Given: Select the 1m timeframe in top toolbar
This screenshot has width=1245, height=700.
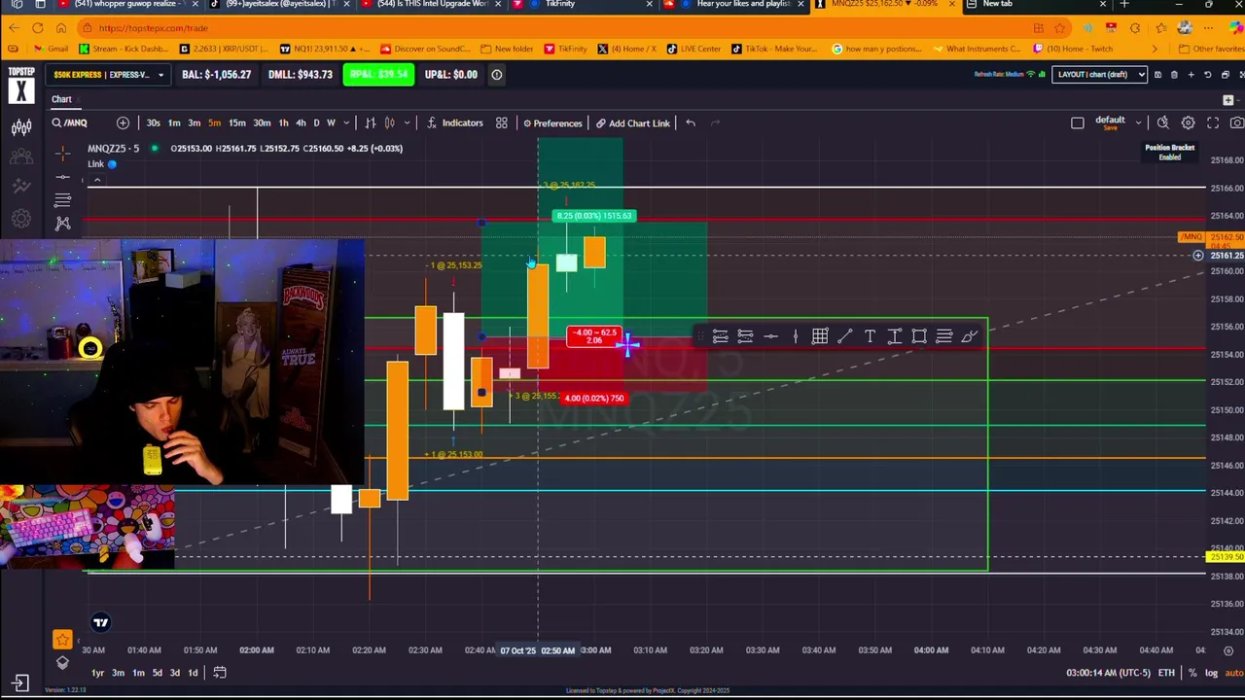Looking at the screenshot, I should [x=173, y=122].
